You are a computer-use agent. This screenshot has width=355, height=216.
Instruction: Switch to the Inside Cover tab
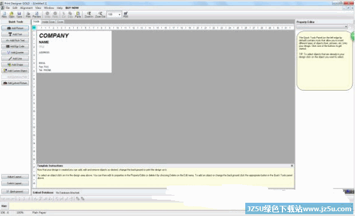pyautogui.click(x=48, y=22)
